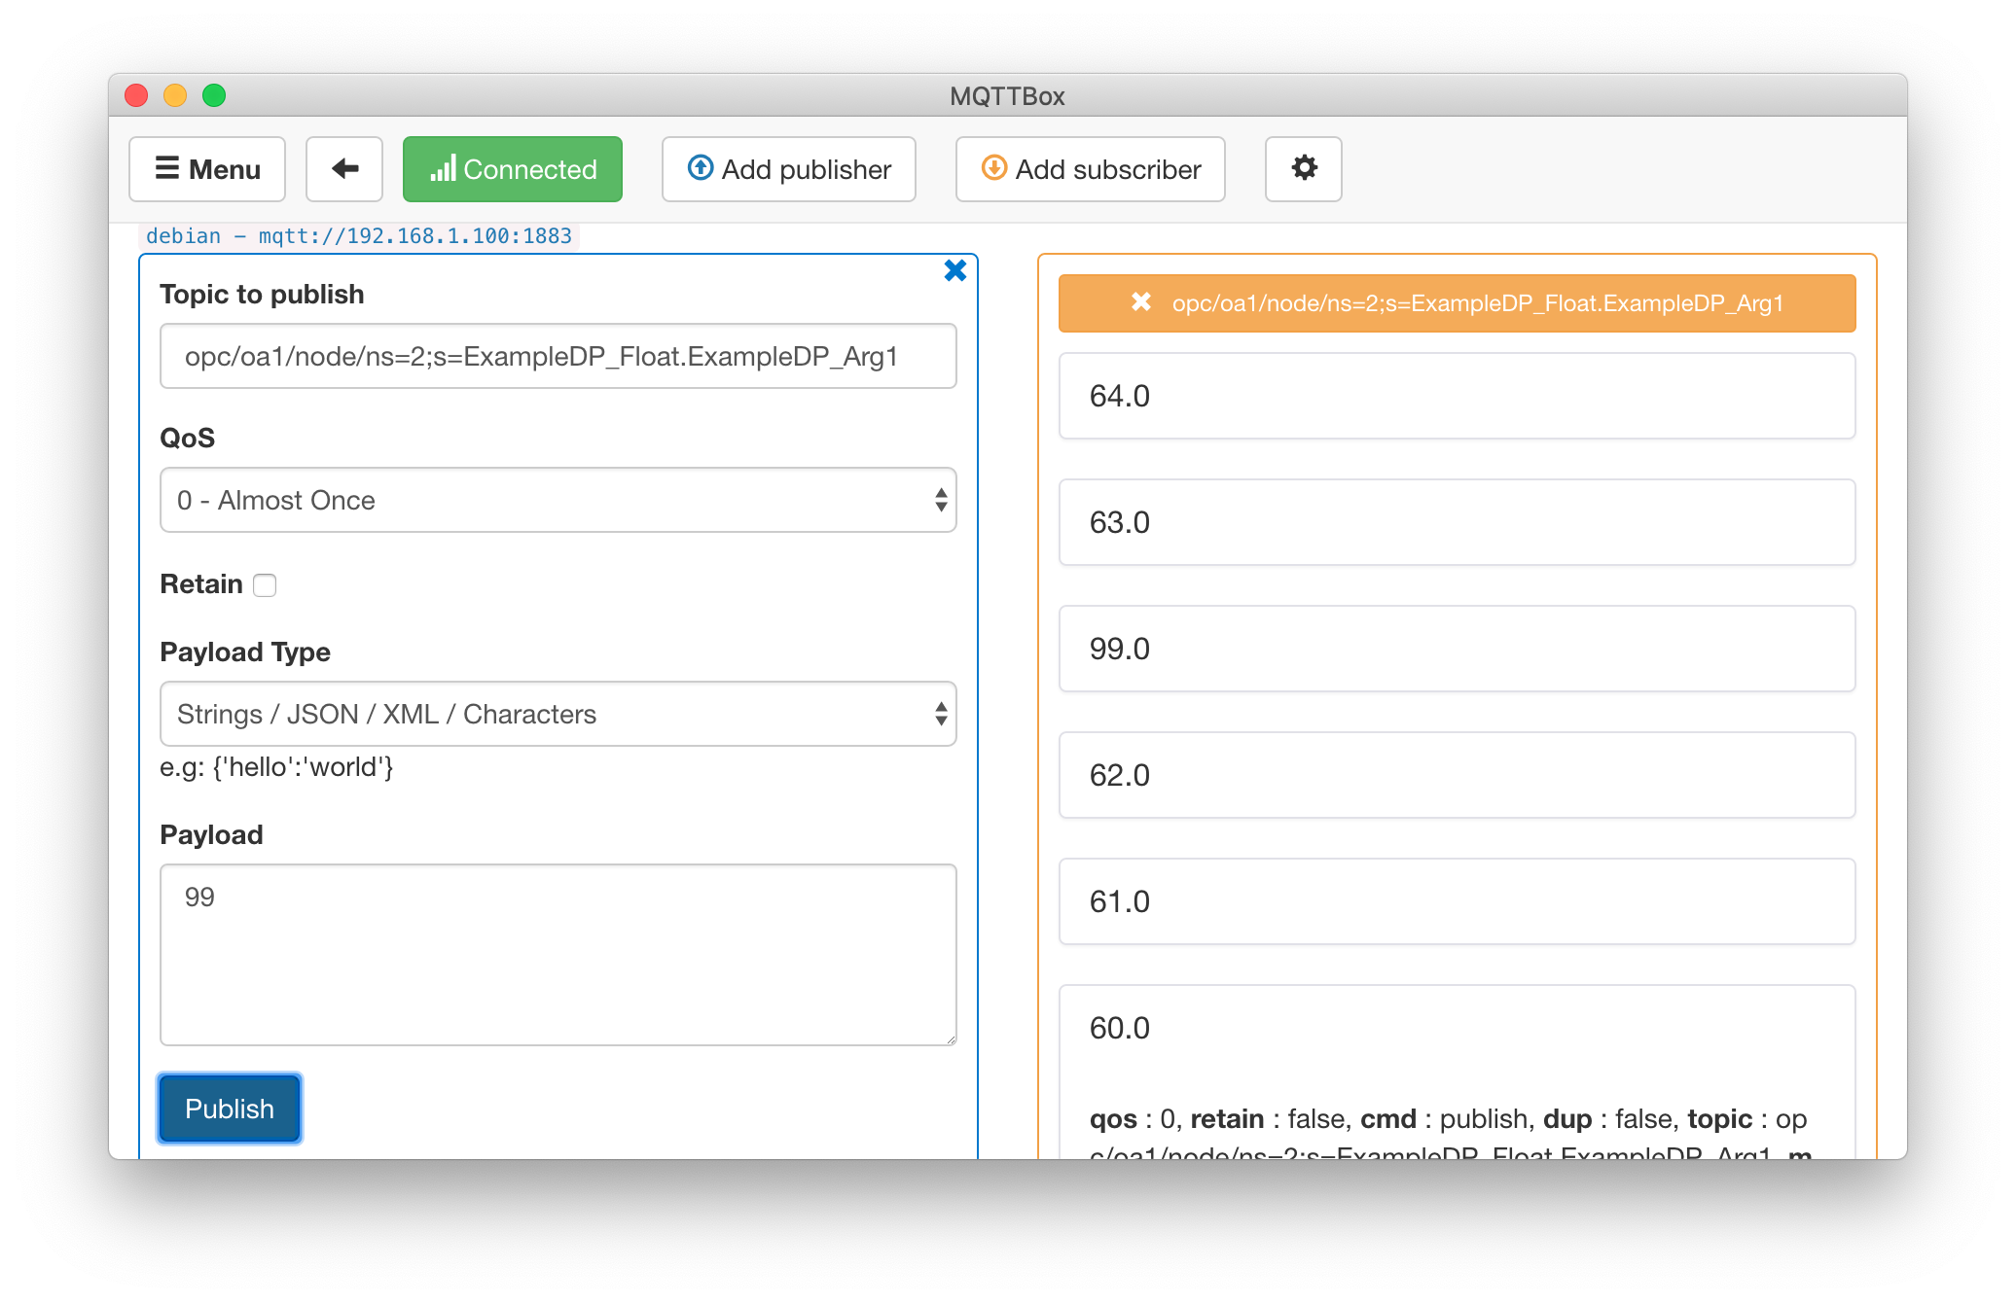
Task: Click the macOS yellow minimize window button
Action: tap(175, 95)
